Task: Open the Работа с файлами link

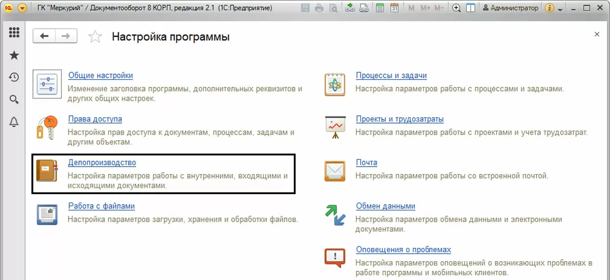Action: 101,206
